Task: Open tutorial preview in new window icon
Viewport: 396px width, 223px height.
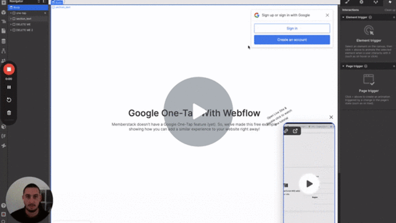Action: click(295, 131)
